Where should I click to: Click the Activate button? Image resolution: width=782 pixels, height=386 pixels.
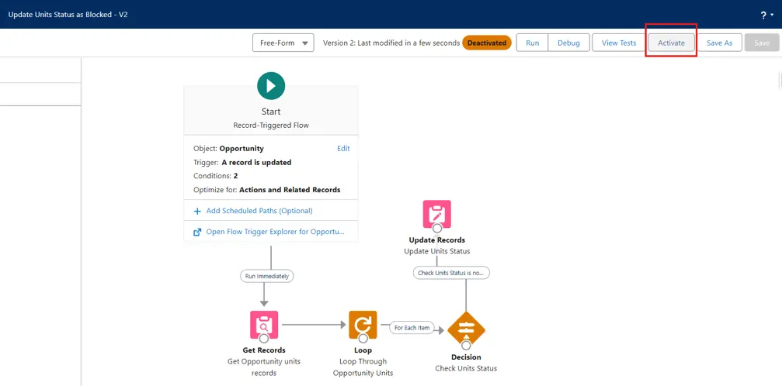[671, 43]
